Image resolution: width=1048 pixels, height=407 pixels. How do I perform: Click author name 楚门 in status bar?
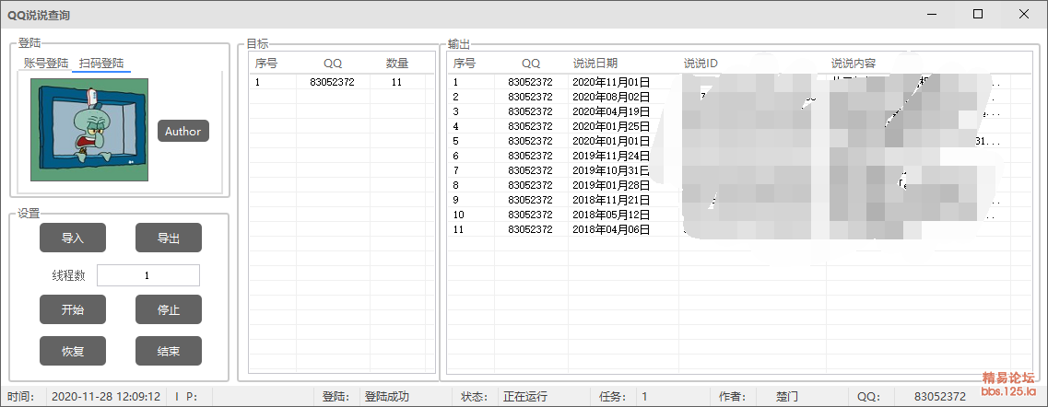pos(786,396)
